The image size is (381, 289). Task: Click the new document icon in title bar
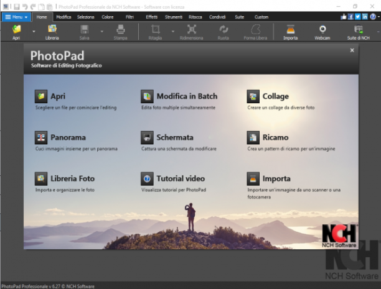coord(42,7)
